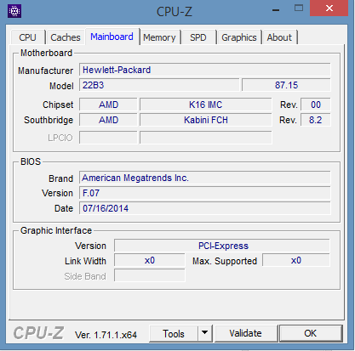This screenshot has width=355, height=351.
Task: Click the Link Width x0 value
Action: [x=150, y=261]
